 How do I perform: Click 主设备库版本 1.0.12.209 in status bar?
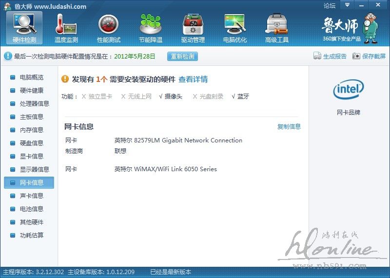[x=101, y=272]
